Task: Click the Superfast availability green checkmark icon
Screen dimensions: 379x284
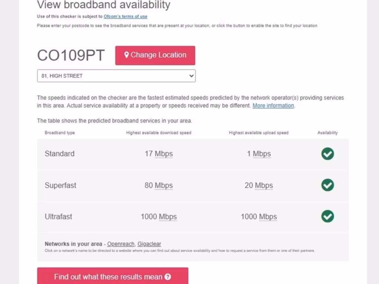Action: pyautogui.click(x=328, y=185)
